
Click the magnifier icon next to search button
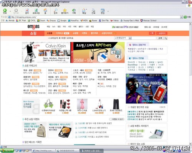pyautogui.click(x=166, y=38)
